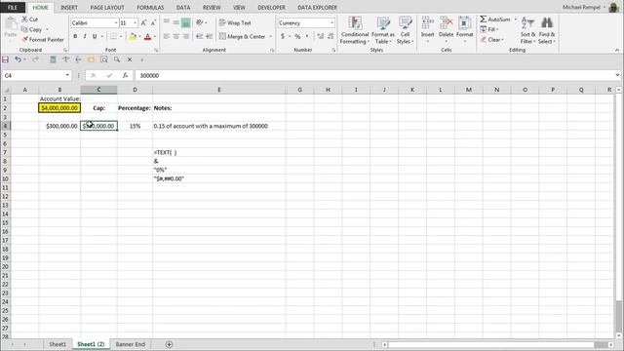The image size is (624, 351).
Task: Open the Name Box dropdown arrow
Action: click(x=67, y=75)
